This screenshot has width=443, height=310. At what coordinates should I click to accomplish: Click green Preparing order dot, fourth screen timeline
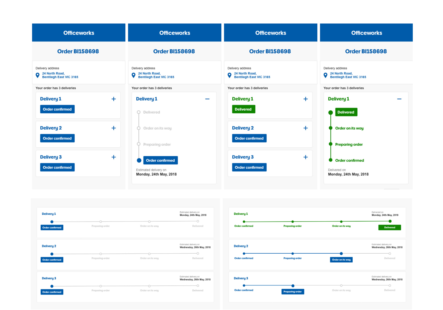(x=331, y=144)
